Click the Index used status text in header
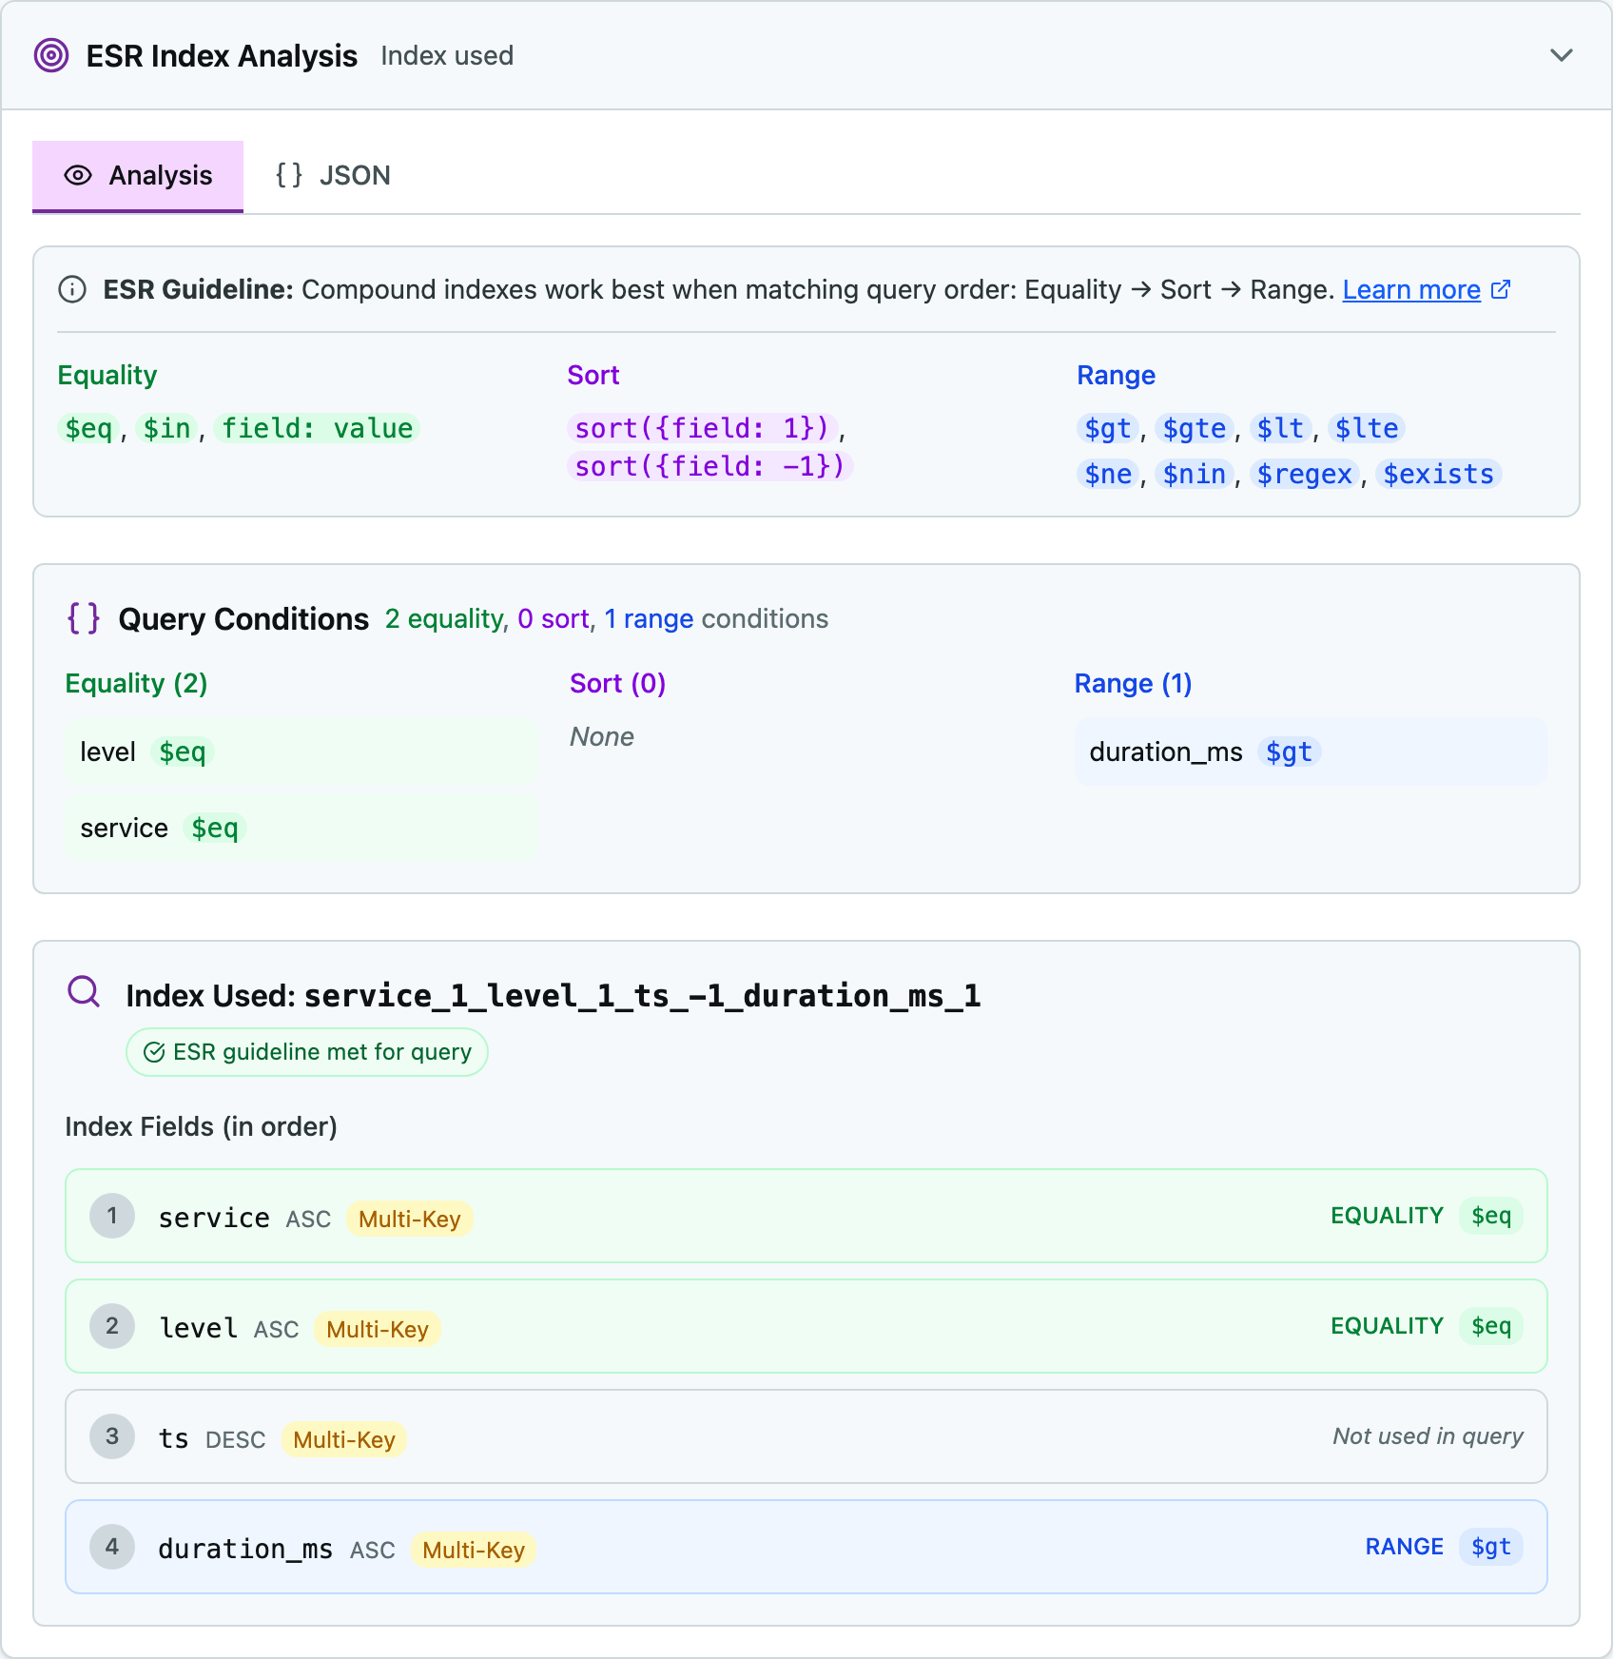Viewport: 1613px width, 1659px height. 447,55
